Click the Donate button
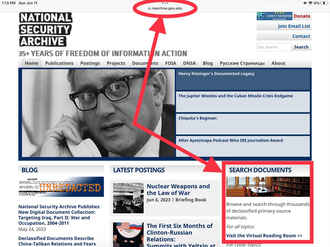This screenshot has width=330, height=247. tap(302, 16)
